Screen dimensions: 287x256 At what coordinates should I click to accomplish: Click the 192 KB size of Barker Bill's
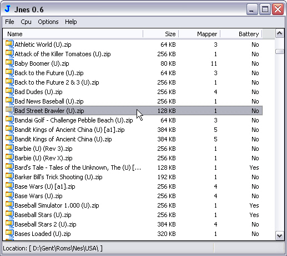(167, 177)
